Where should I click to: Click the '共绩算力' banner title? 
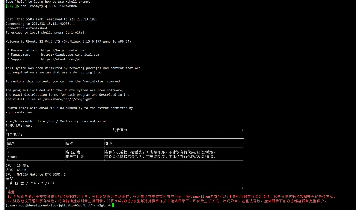[120, 130]
